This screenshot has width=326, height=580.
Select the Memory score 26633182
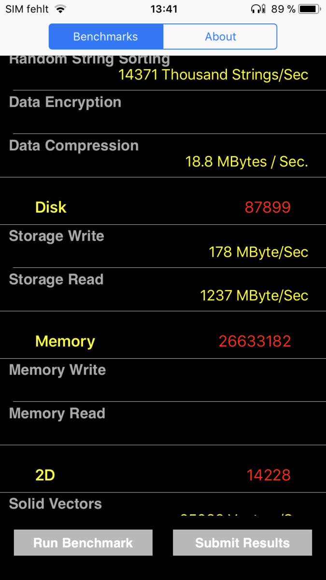[x=255, y=341]
